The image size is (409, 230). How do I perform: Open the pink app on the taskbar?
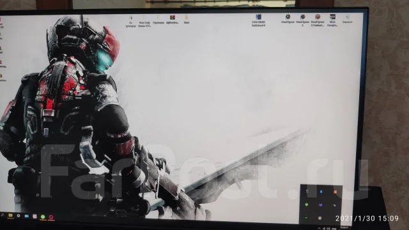click(35, 216)
